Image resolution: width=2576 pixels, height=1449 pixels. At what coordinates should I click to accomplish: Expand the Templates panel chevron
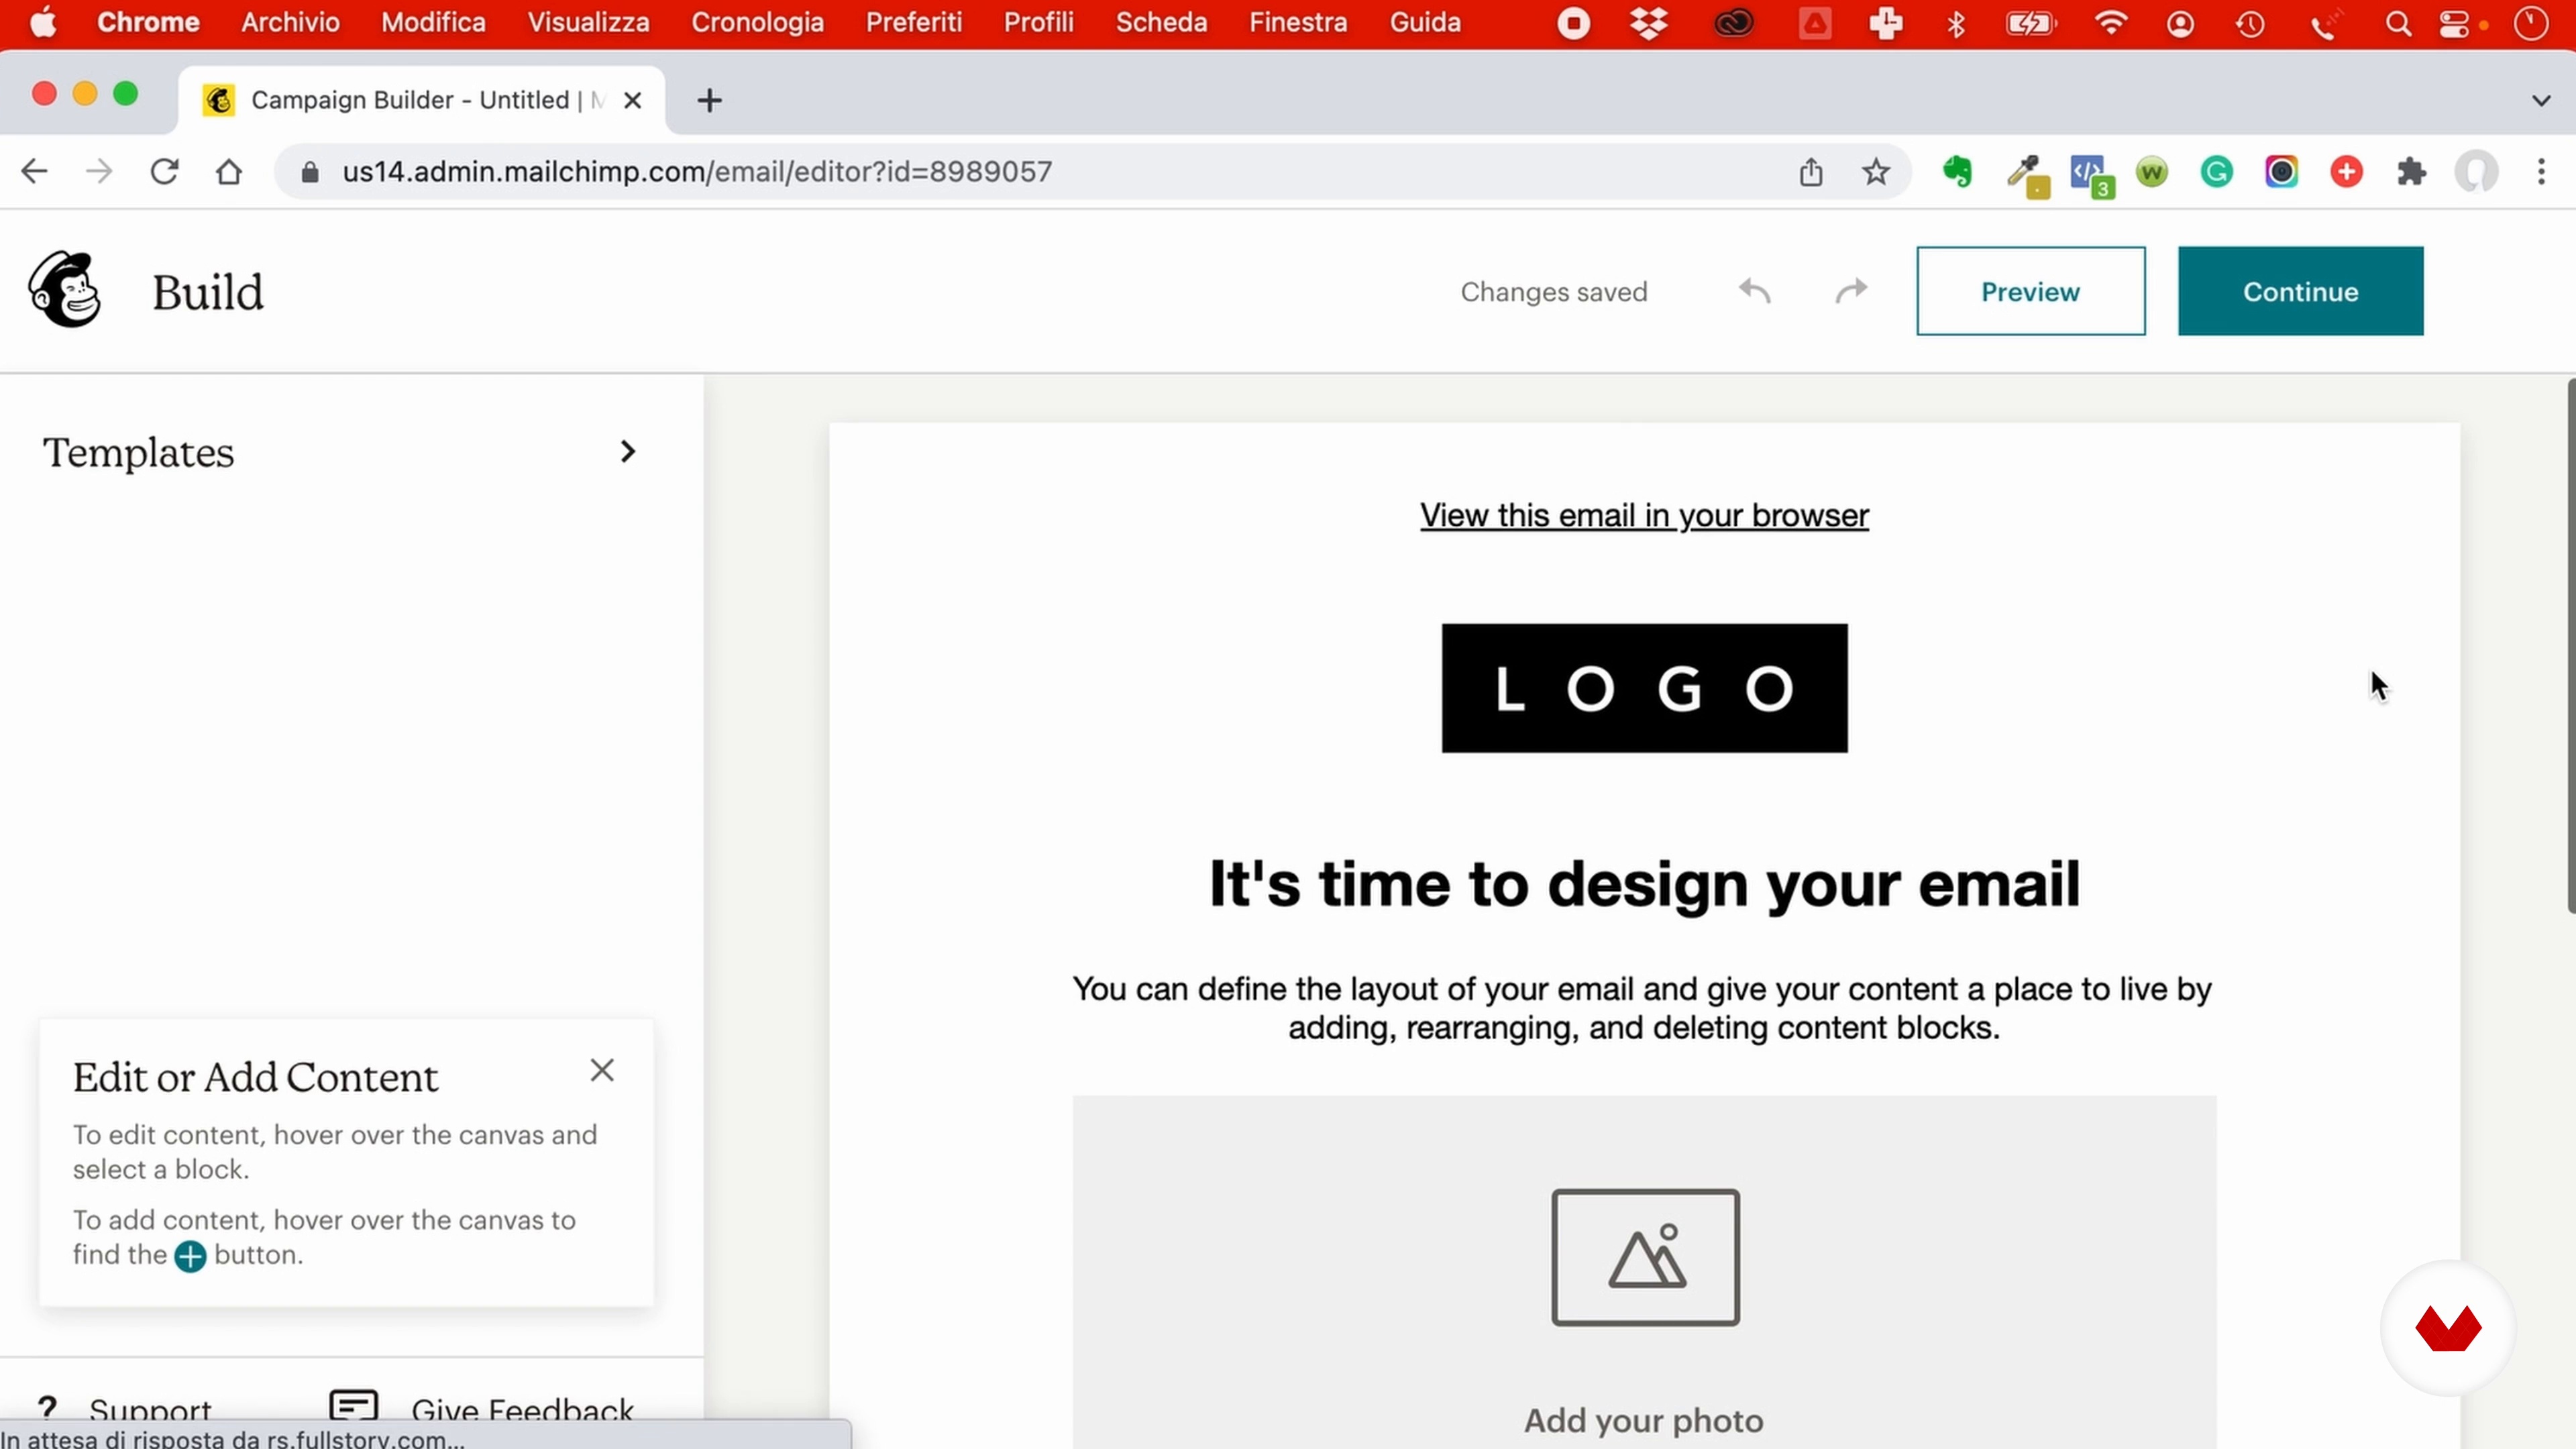[627, 452]
